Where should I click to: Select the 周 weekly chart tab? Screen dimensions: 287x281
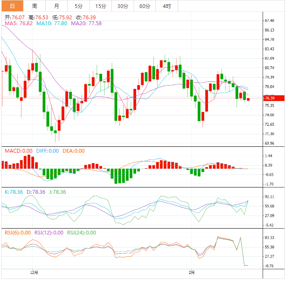[x=34, y=6]
